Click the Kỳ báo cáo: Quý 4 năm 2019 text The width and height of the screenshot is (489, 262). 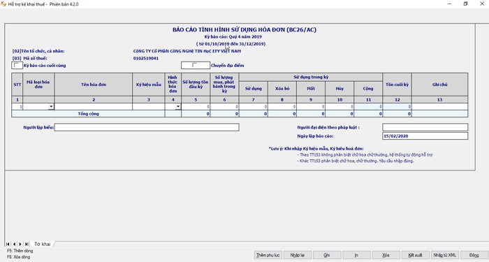(x=233, y=37)
